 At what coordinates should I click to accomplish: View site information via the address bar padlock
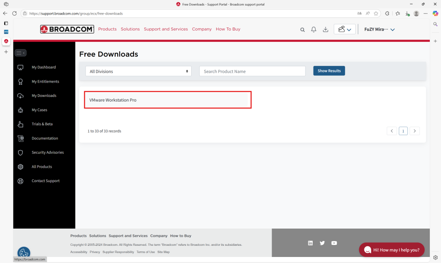[25, 13]
